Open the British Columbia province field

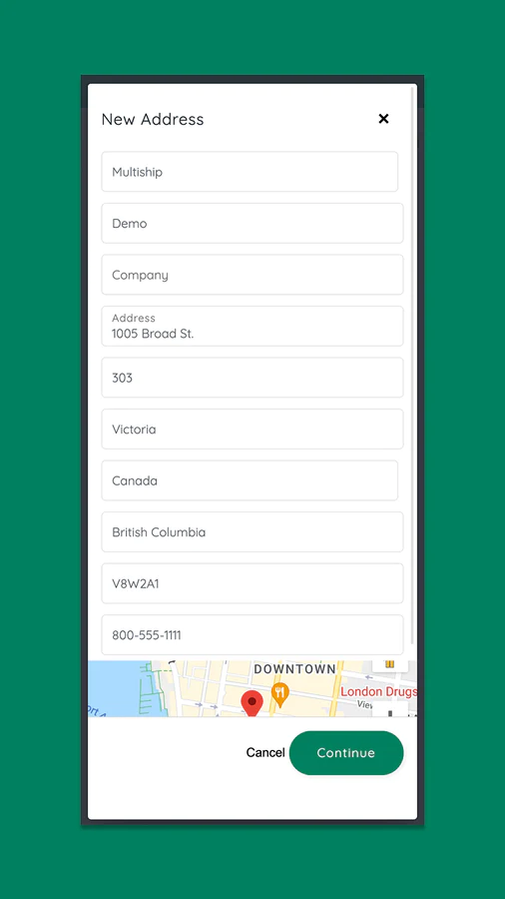tap(252, 532)
